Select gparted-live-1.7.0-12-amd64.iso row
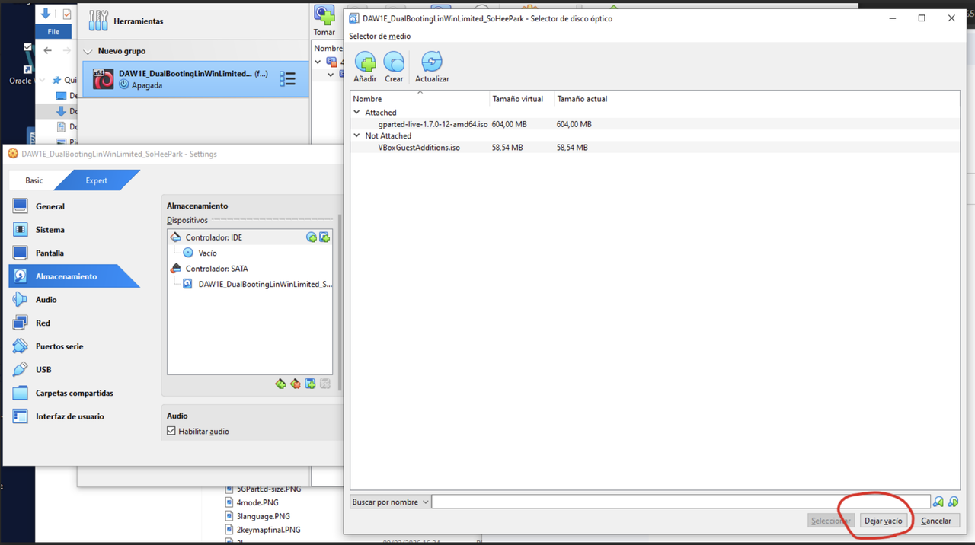 tap(655, 124)
